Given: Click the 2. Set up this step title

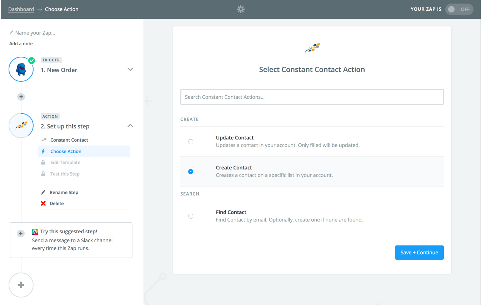Looking at the screenshot, I should click(65, 126).
